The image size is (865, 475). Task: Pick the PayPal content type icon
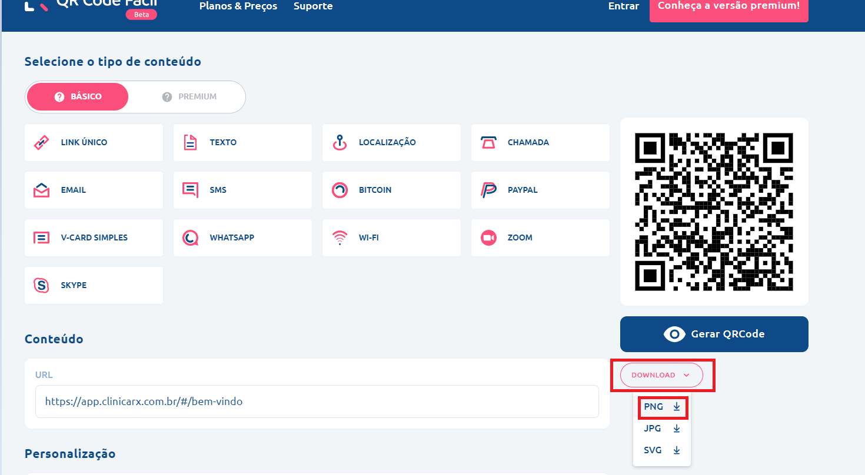(x=488, y=190)
